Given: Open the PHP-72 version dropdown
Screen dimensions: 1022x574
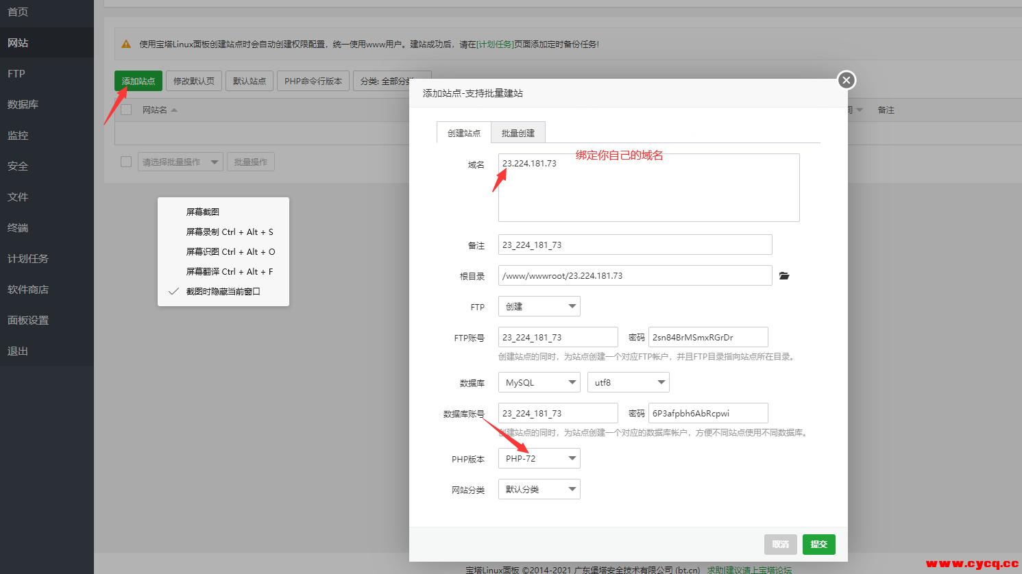Looking at the screenshot, I should tap(539, 459).
